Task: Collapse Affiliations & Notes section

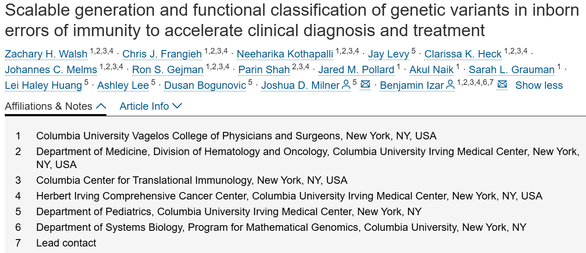Action: click(x=55, y=106)
